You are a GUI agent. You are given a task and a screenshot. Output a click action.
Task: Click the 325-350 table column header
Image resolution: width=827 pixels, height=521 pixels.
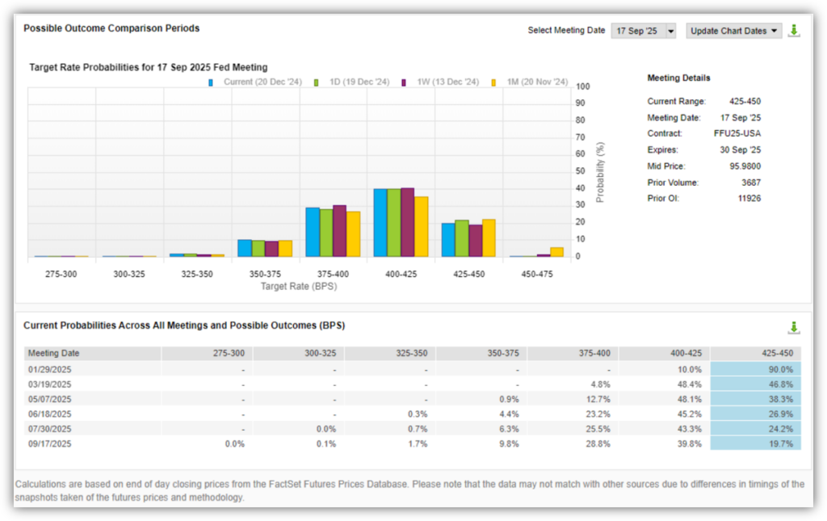click(x=390, y=353)
